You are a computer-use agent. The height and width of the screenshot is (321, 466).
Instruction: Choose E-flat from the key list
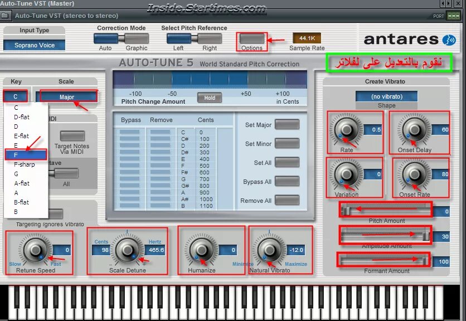26,136
